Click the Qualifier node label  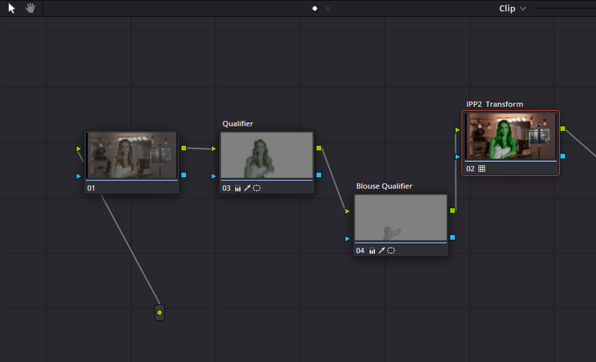[x=238, y=124]
